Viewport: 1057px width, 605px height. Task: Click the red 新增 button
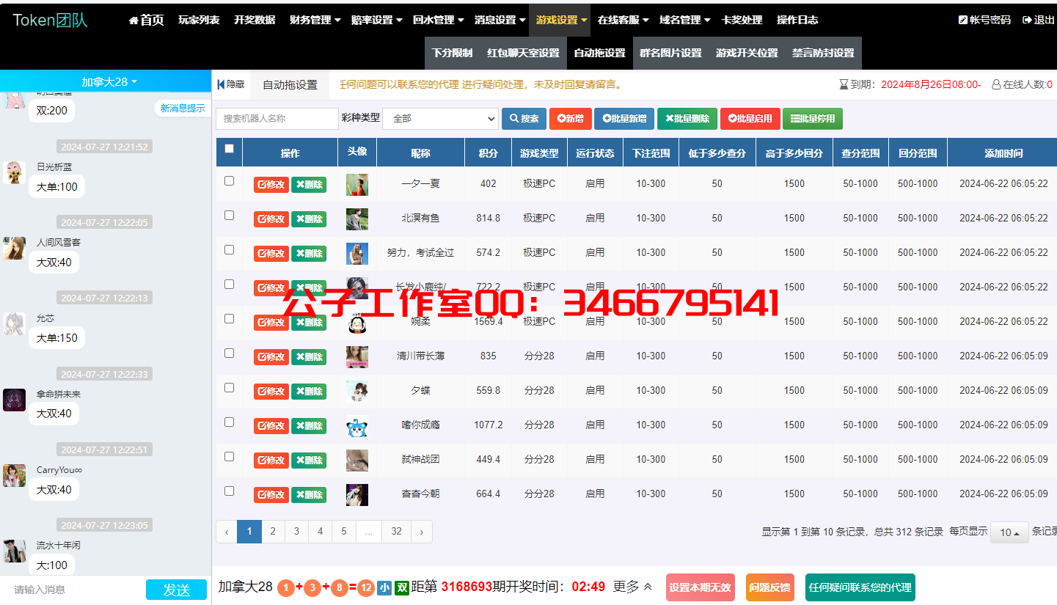click(570, 118)
